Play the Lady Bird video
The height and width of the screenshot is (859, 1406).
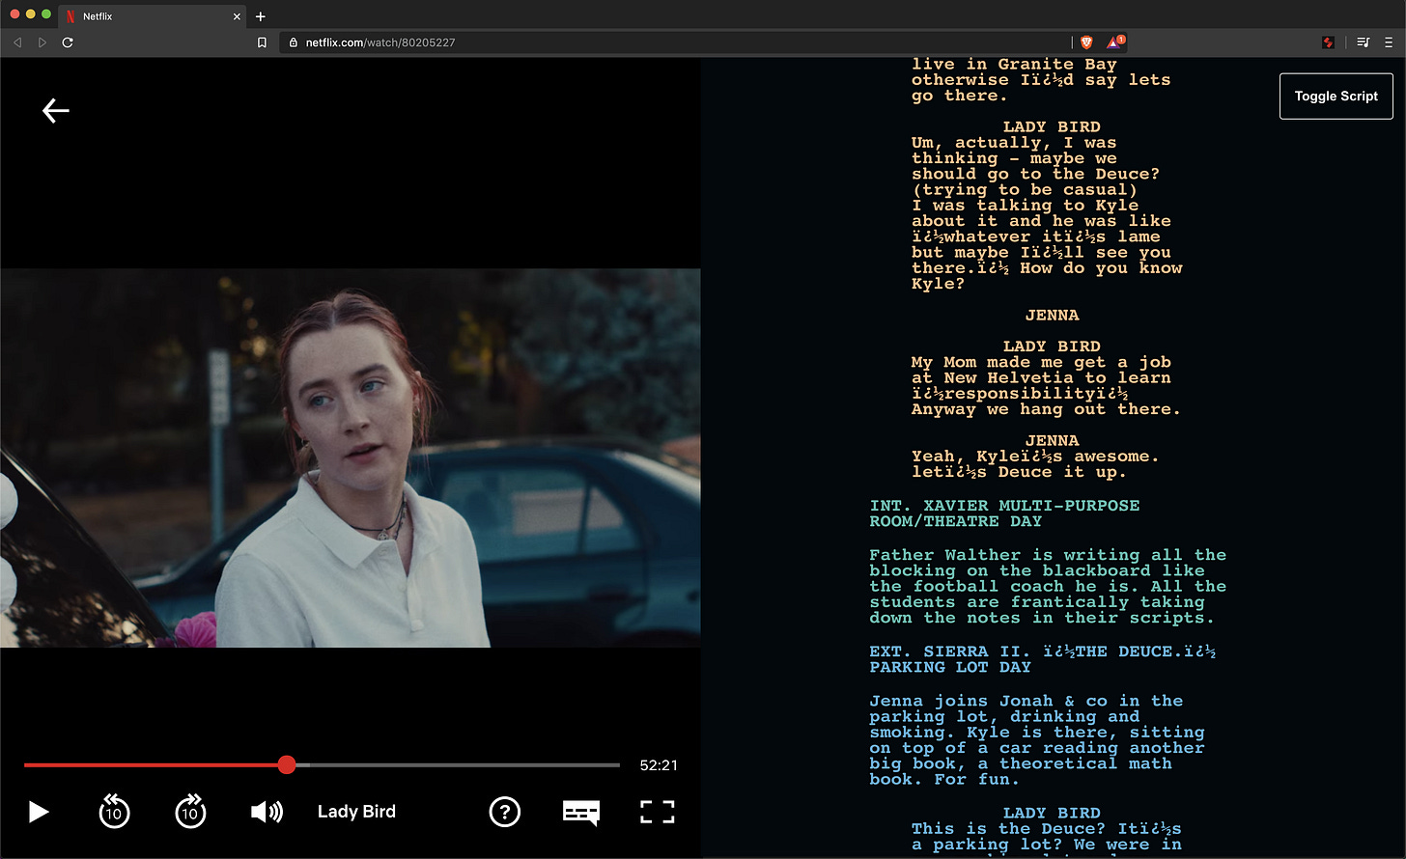pyautogui.click(x=39, y=812)
